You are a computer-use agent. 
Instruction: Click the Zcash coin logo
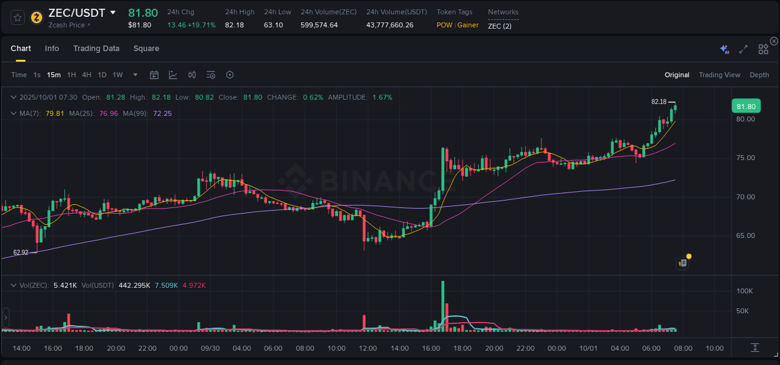pos(36,17)
